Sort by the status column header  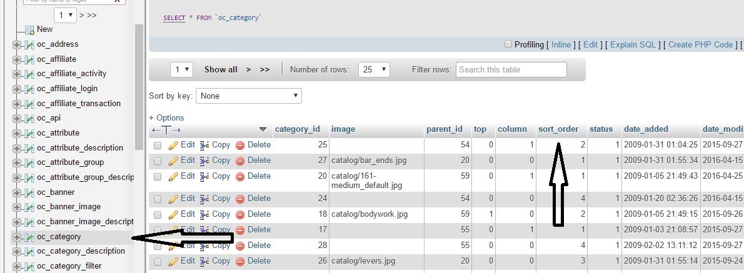[x=601, y=129]
